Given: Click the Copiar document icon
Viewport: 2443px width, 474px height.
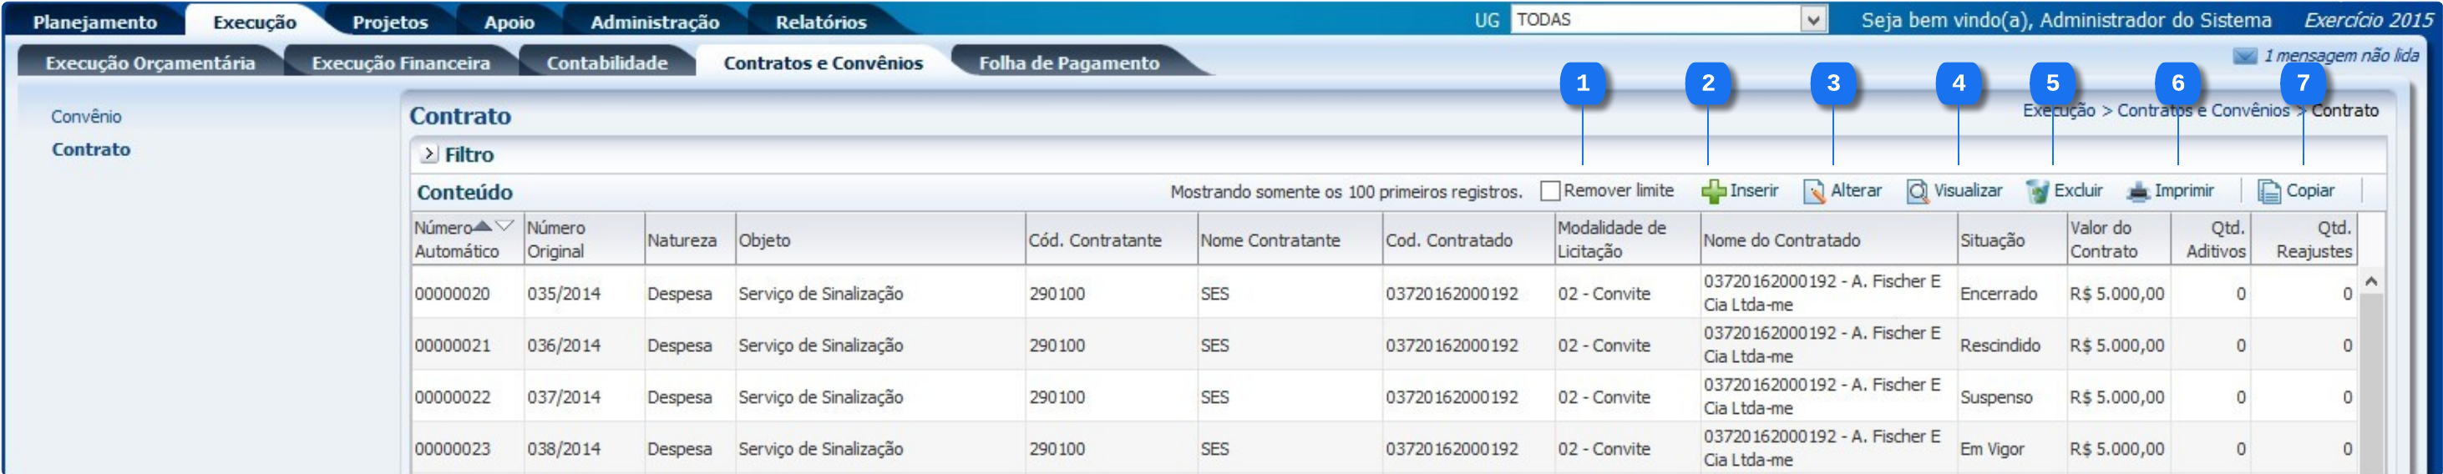Looking at the screenshot, I should (x=2268, y=191).
